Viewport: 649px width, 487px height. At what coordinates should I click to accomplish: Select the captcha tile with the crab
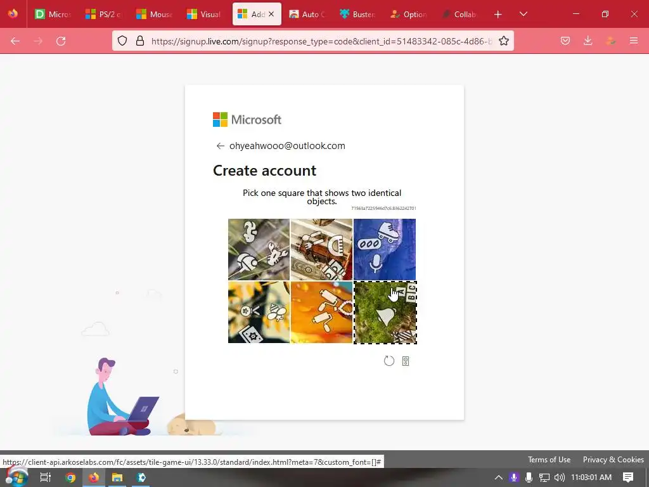(259, 249)
